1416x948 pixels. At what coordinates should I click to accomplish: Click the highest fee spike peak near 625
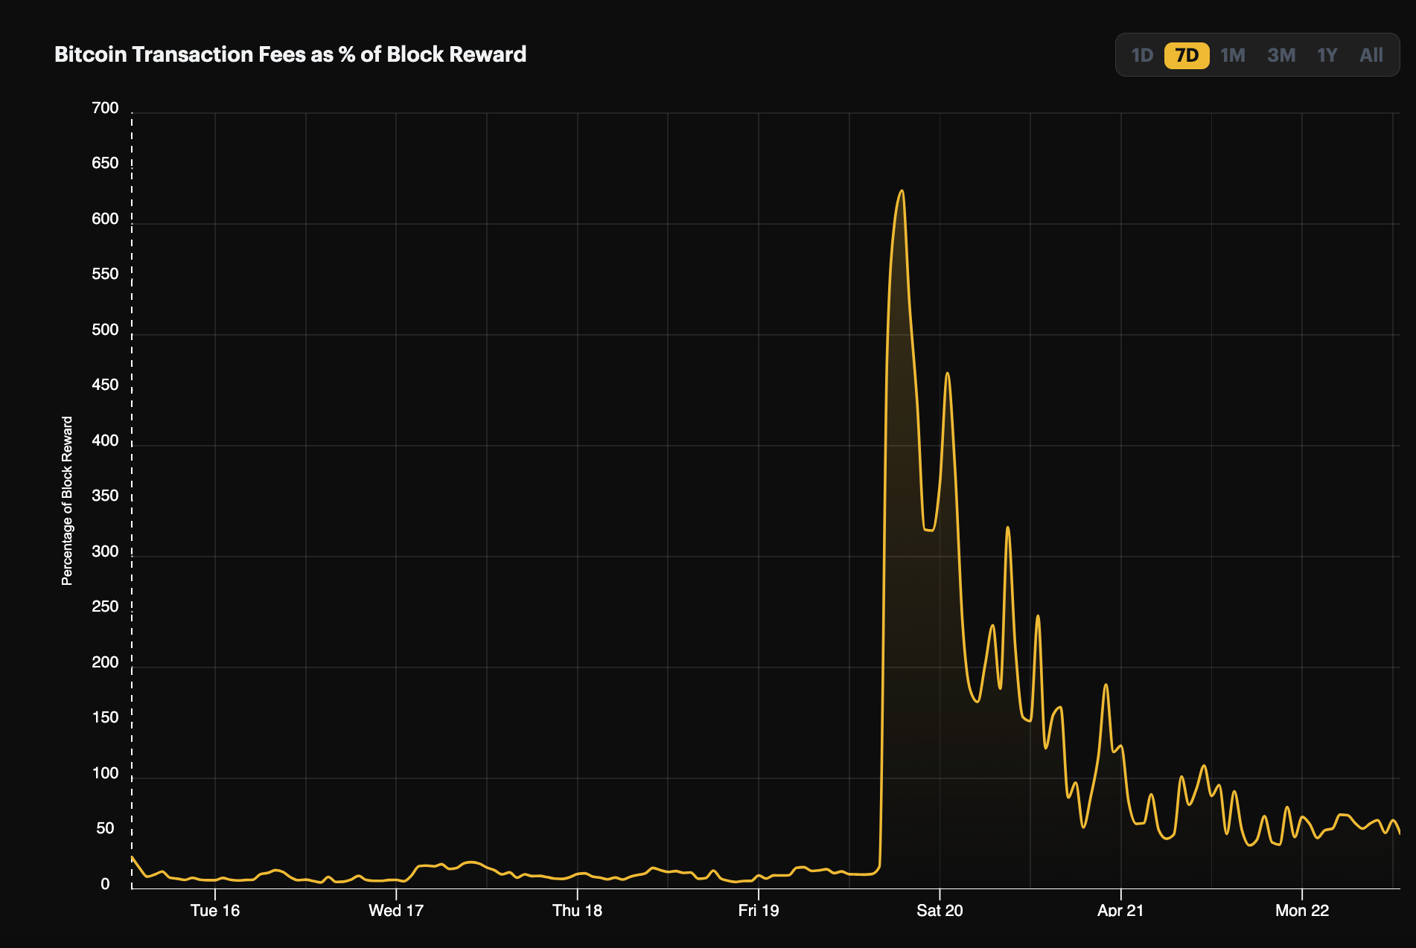pyautogui.click(x=902, y=191)
